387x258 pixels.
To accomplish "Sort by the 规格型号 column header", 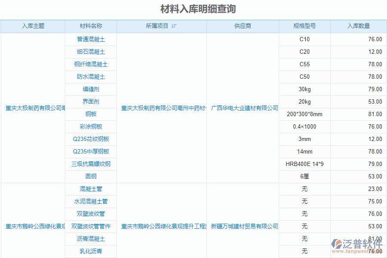I will (x=304, y=26).
